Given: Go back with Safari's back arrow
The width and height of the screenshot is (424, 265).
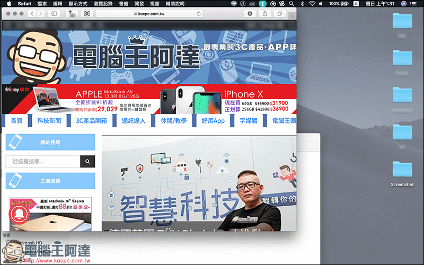Looking at the screenshot, I should pos(32,14).
